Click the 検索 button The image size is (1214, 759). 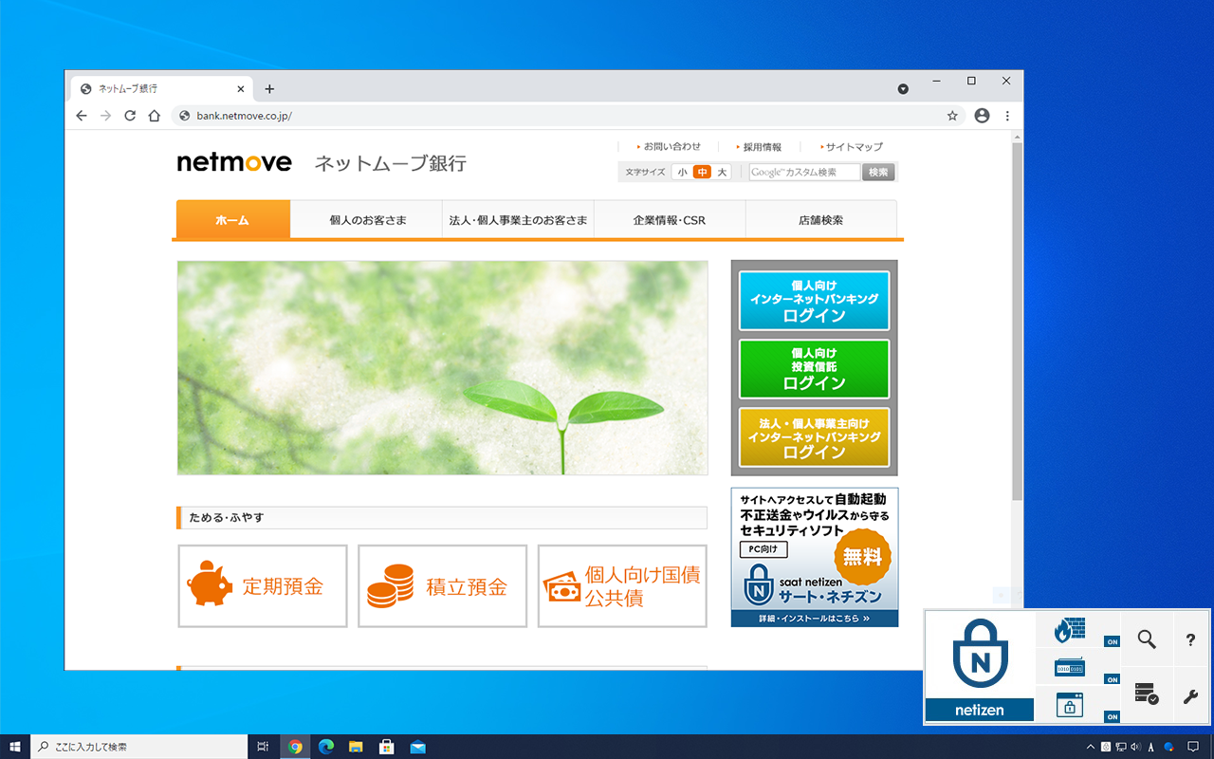(x=878, y=173)
